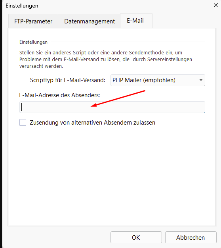Image resolution: width=221 pixels, height=248 pixels.
Task: Click the dialog title "Einstellungen"
Action: point(22,6)
